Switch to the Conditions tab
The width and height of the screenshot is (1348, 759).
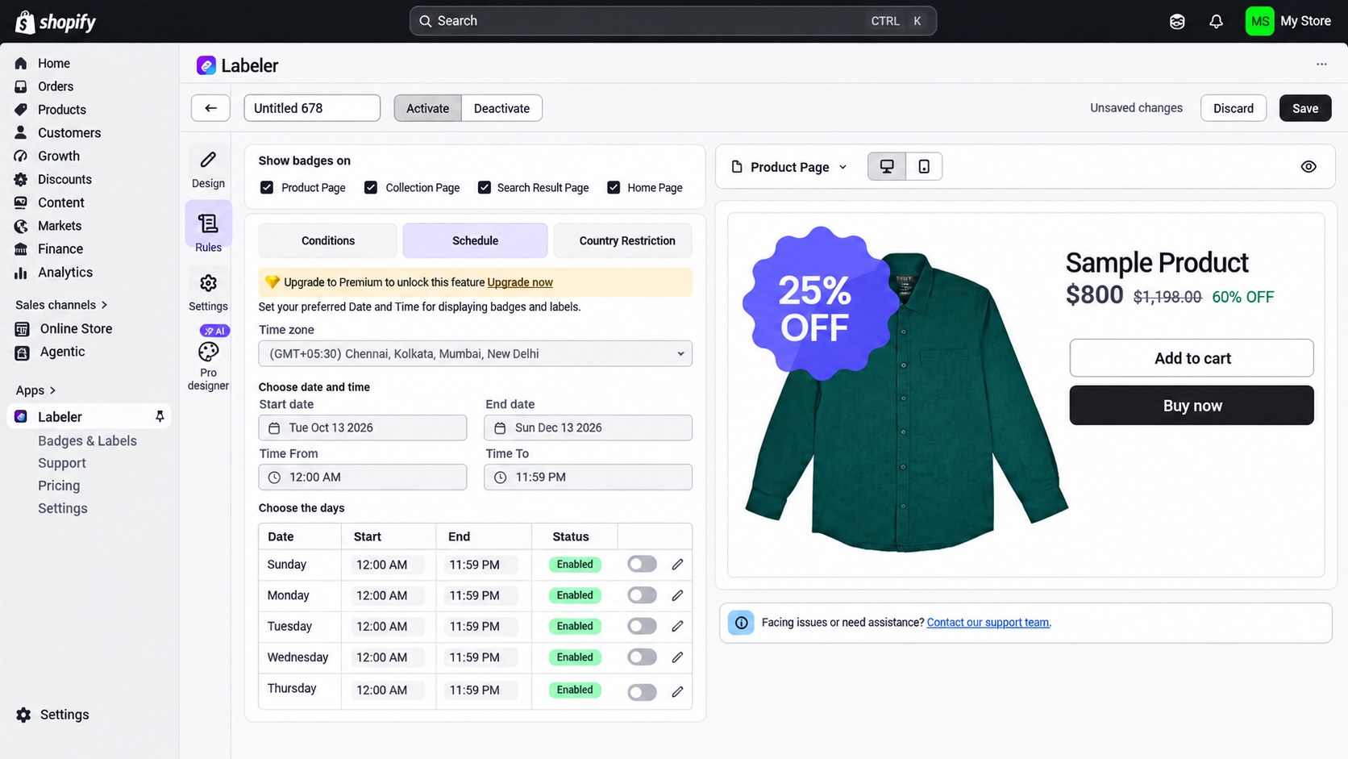pos(328,241)
